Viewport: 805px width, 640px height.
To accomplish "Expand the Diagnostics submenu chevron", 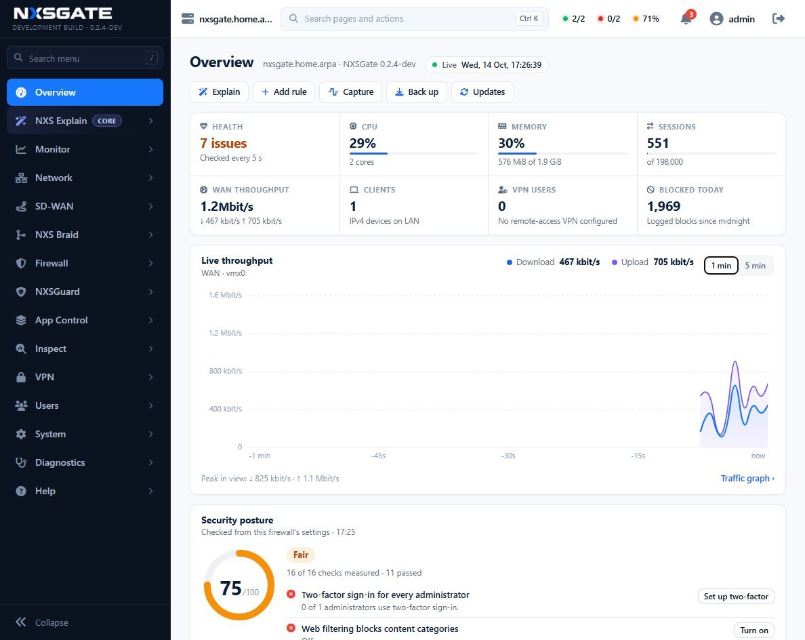I will [x=151, y=463].
